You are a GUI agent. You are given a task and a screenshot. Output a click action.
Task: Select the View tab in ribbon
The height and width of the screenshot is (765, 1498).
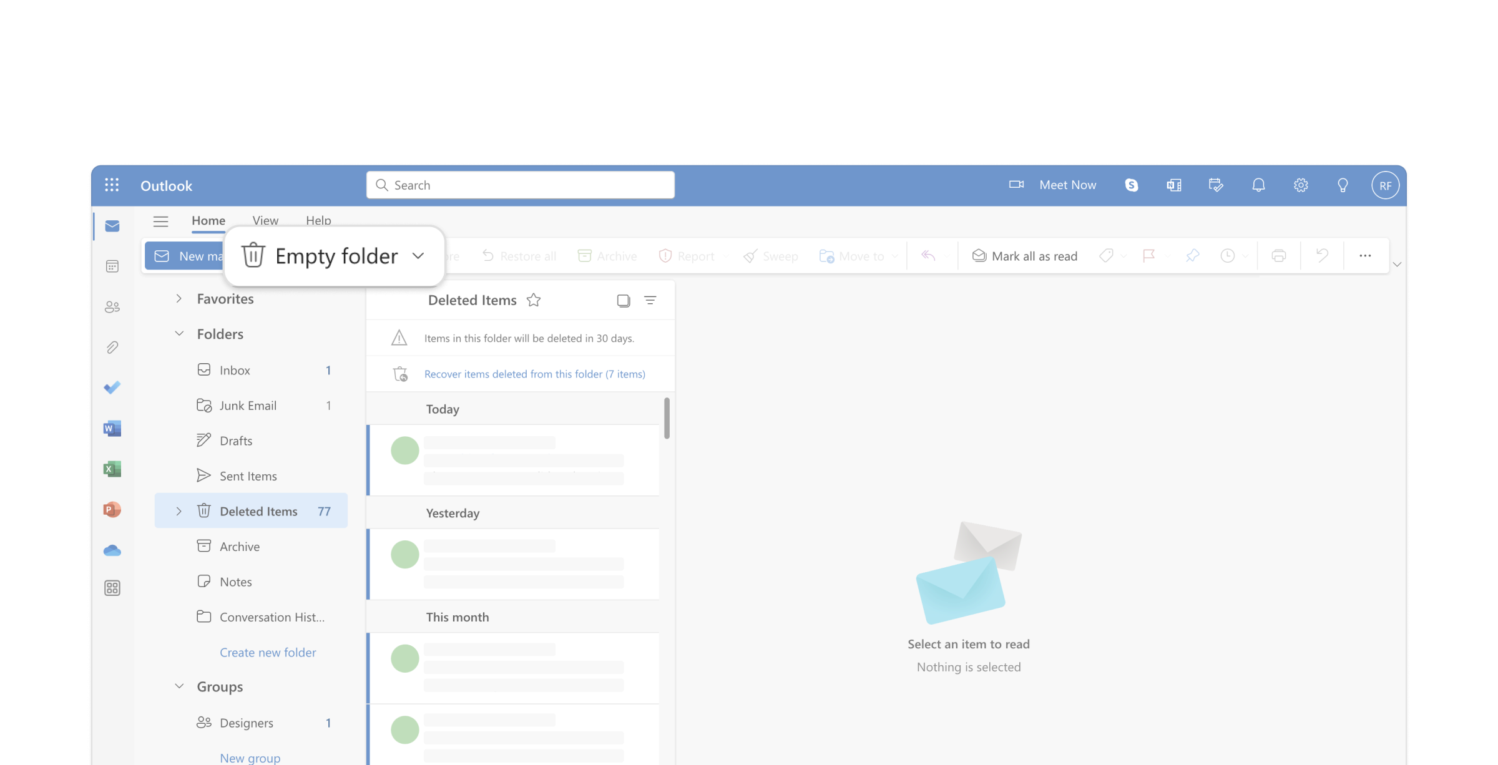point(265,218)
